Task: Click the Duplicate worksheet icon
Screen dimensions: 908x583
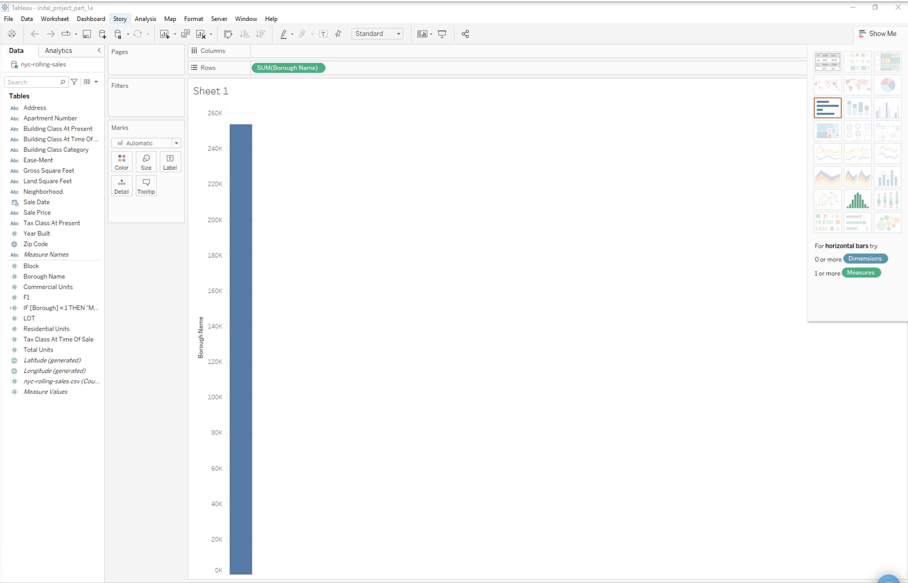Action: 185,34
